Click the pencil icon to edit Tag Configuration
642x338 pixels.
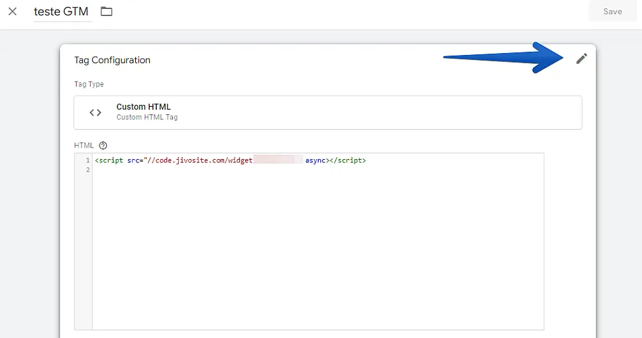[581, 59]
